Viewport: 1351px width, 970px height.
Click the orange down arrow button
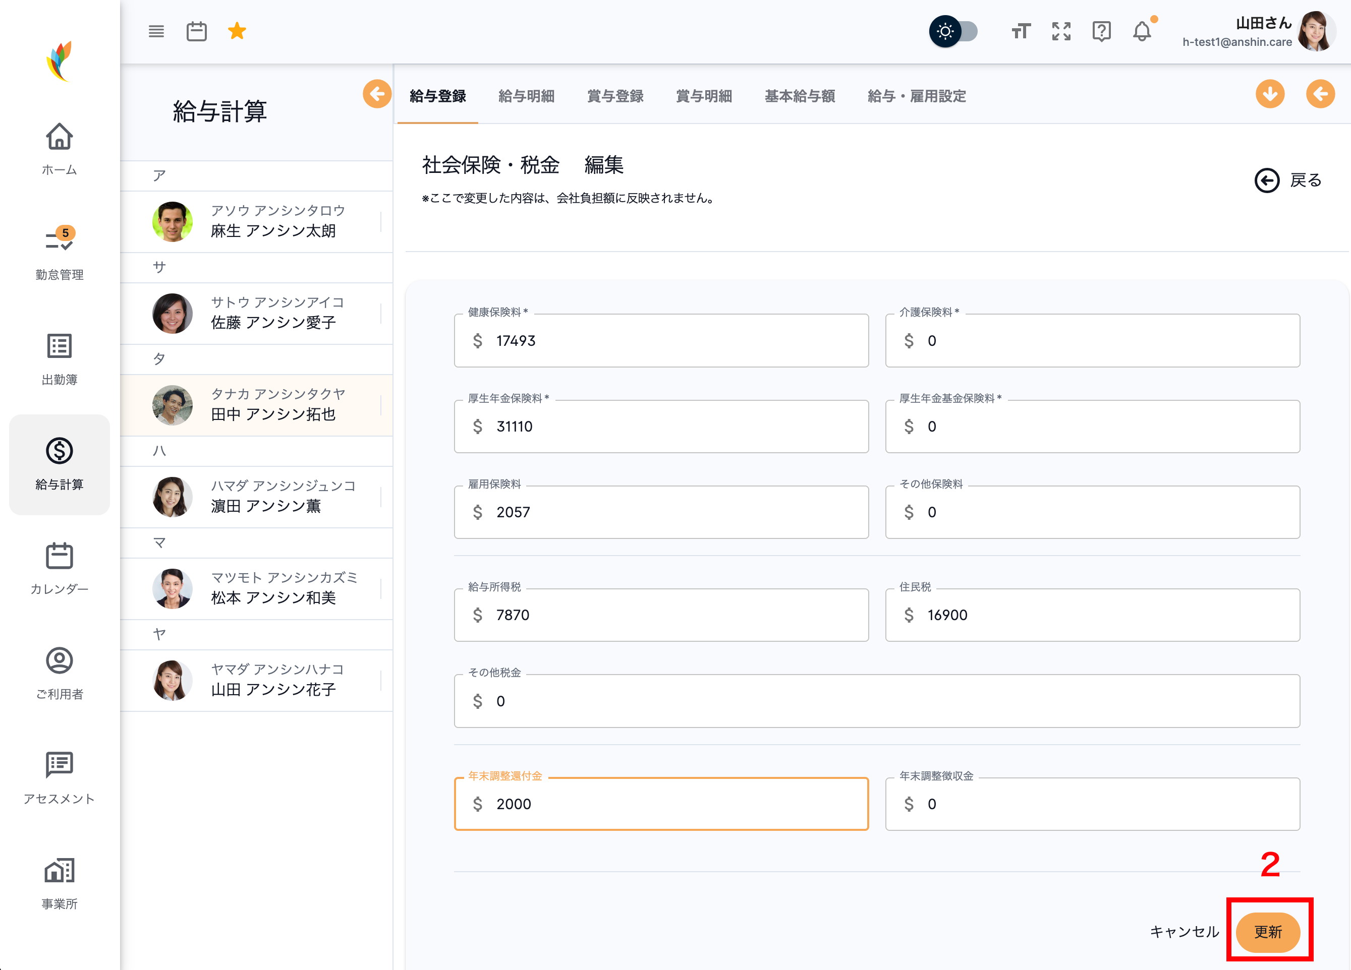coord(1270,94)
